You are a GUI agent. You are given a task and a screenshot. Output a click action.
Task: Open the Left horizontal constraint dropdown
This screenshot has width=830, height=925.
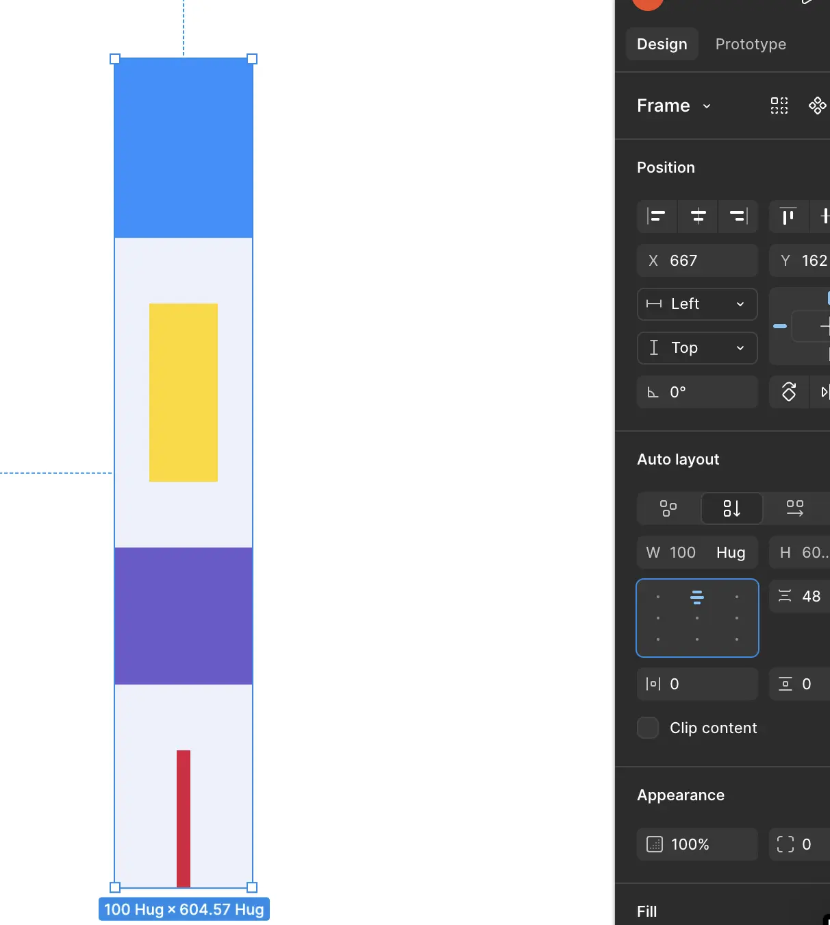click(x=697, y=304)
